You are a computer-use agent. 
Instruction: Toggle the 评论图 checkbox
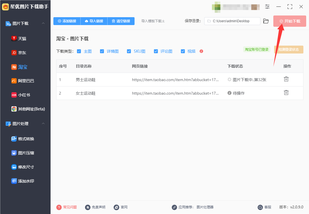[156, 51]
